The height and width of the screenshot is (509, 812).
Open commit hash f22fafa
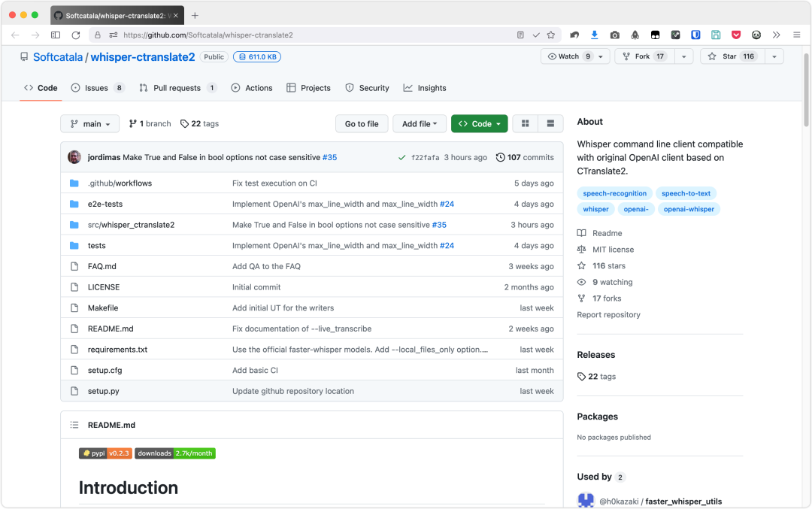point(425,158)
